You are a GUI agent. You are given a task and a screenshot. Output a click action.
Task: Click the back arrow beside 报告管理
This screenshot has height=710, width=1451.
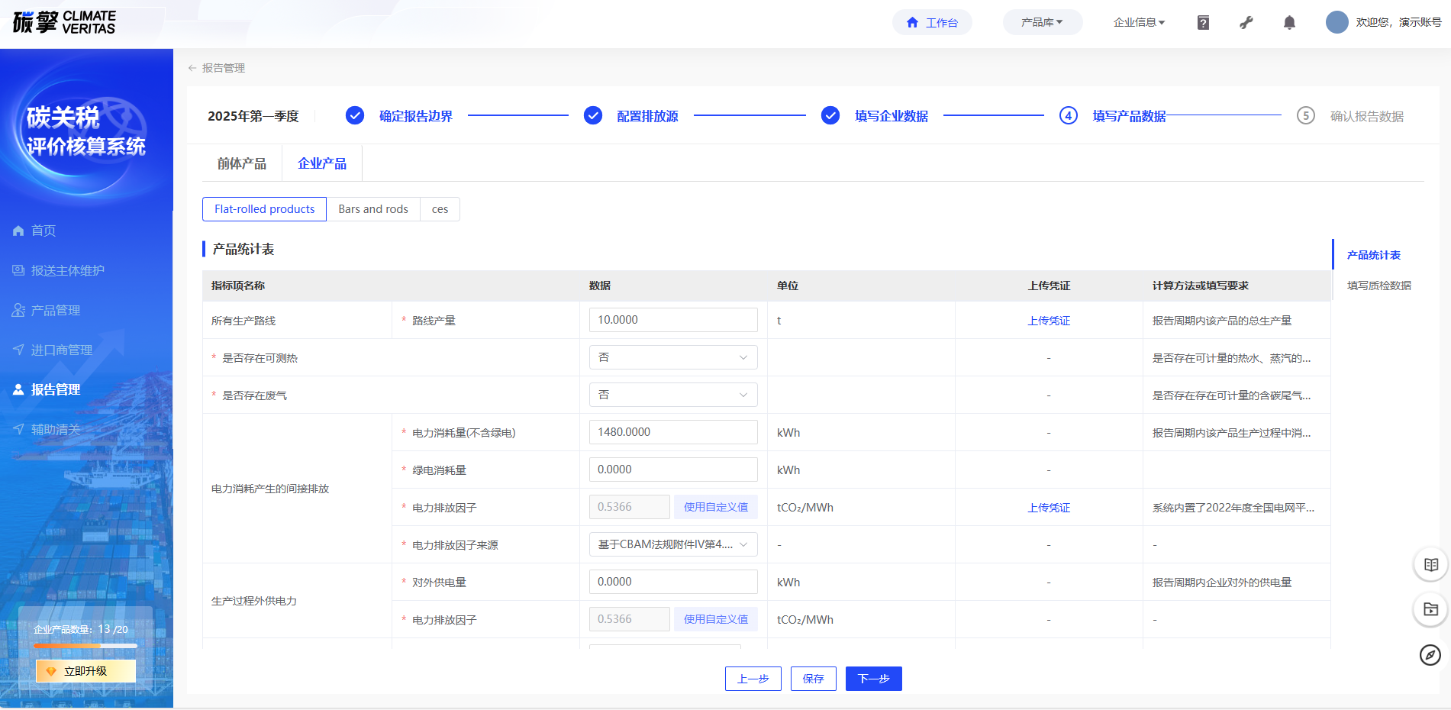coord(192,68)
